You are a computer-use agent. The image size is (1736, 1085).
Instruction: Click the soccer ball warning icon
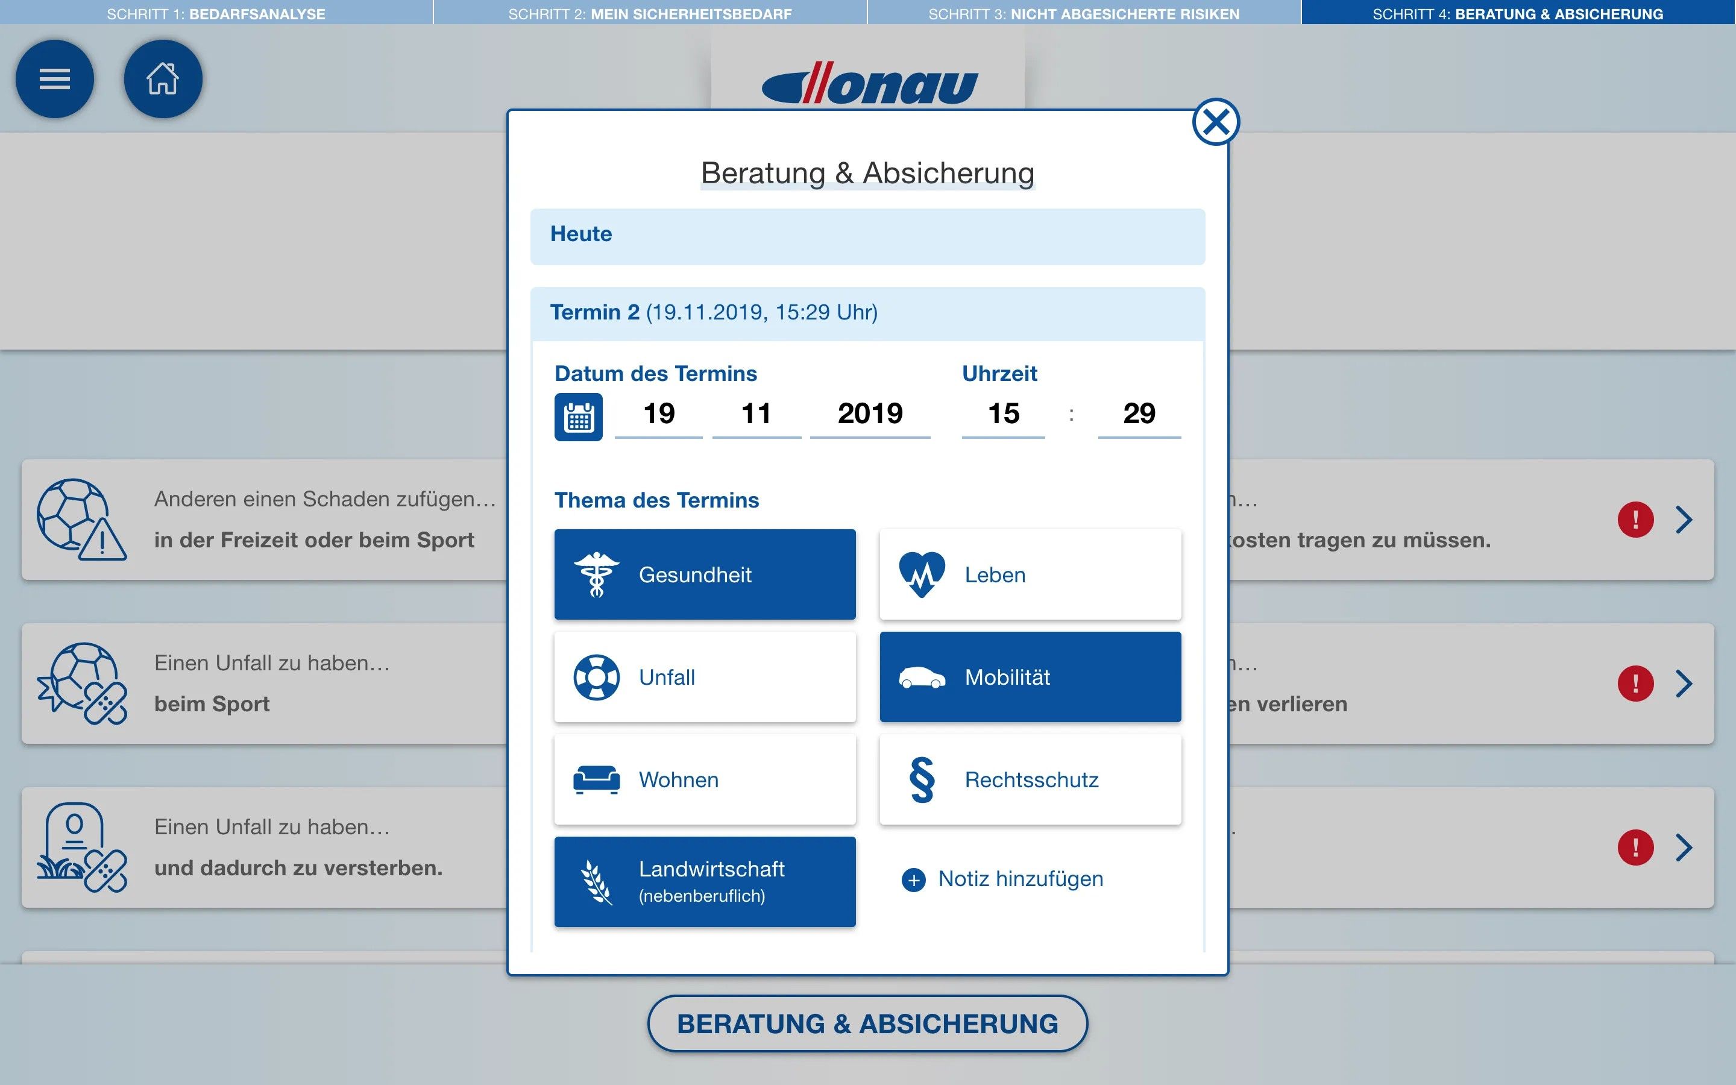click(x=81, y=520)
